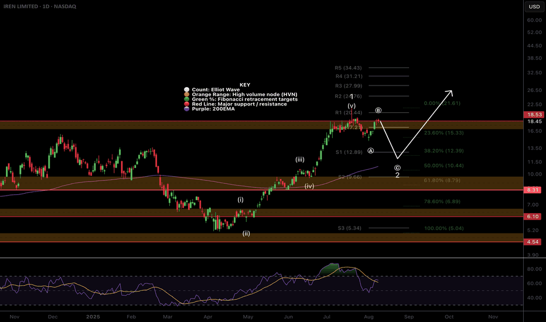Viewport: 546px width, 322px height.
Task: Click 'Green %: Fibonacci retracement targets' text
Action: 245,99
